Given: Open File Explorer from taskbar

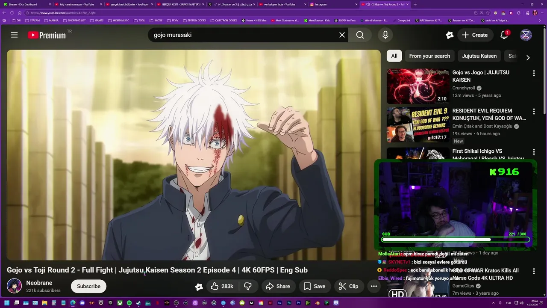Looking at the screenshot, I should 44,303.
